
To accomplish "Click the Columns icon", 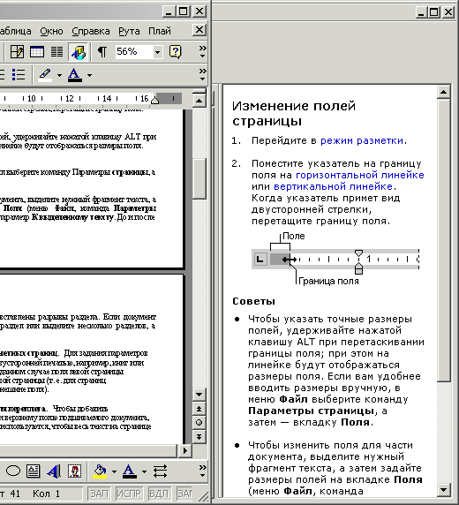I will point(57,52).
